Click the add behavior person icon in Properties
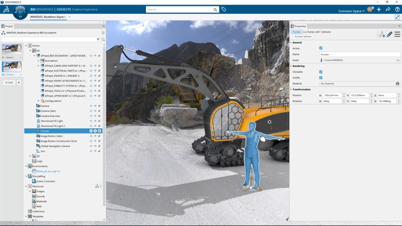 pos(382,34)
